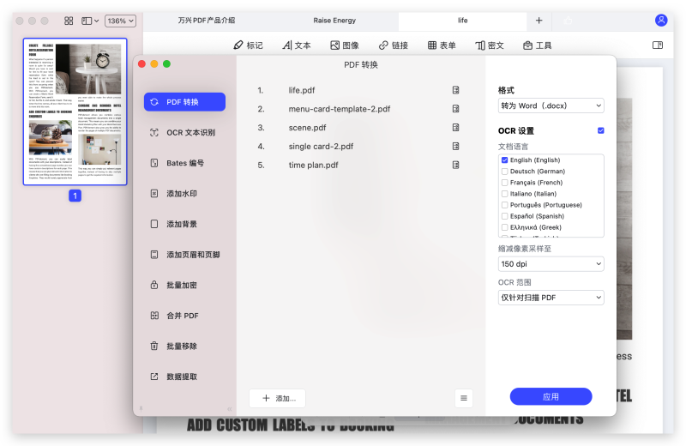Click the 添加... add files button
The image size is (686, 446).
pos(277,398)
